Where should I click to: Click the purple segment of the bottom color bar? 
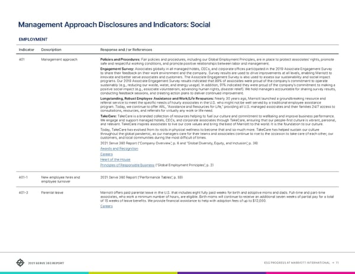222,272
